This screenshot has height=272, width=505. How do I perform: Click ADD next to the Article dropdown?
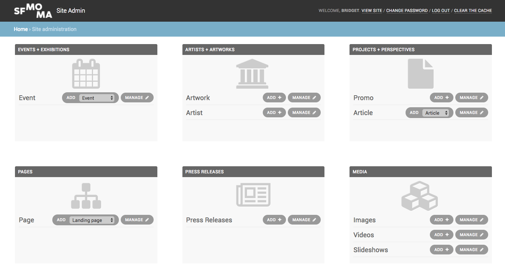point(414,113)
